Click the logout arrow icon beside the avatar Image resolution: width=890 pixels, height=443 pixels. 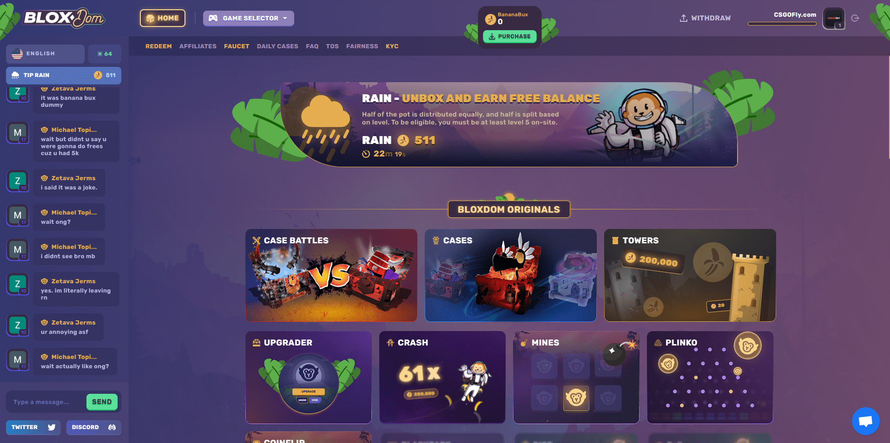pos(855,18)
